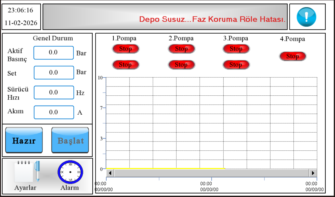Toggle 3.Pompa upper Stop indicator
Screen dimensions: 335x197
[236, 49]
